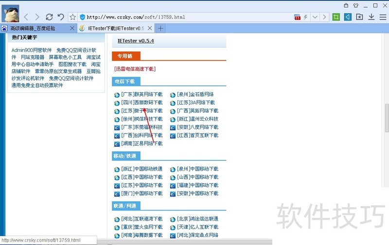Download from [江西]首页互联下载

[x=197, y=135]
